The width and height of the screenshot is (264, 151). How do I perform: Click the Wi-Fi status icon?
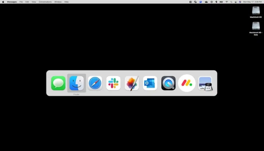click(227, 2)
